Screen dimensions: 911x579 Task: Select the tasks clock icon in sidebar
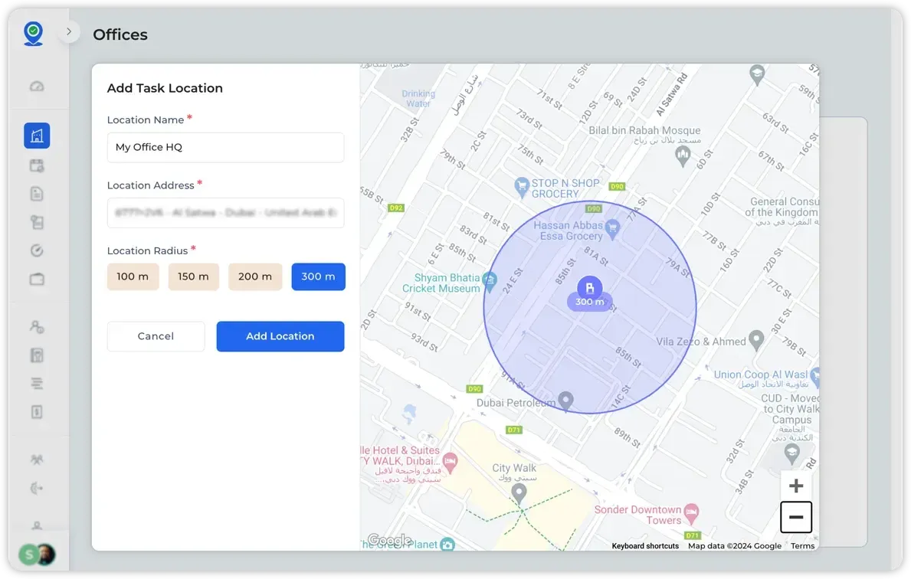37,250
